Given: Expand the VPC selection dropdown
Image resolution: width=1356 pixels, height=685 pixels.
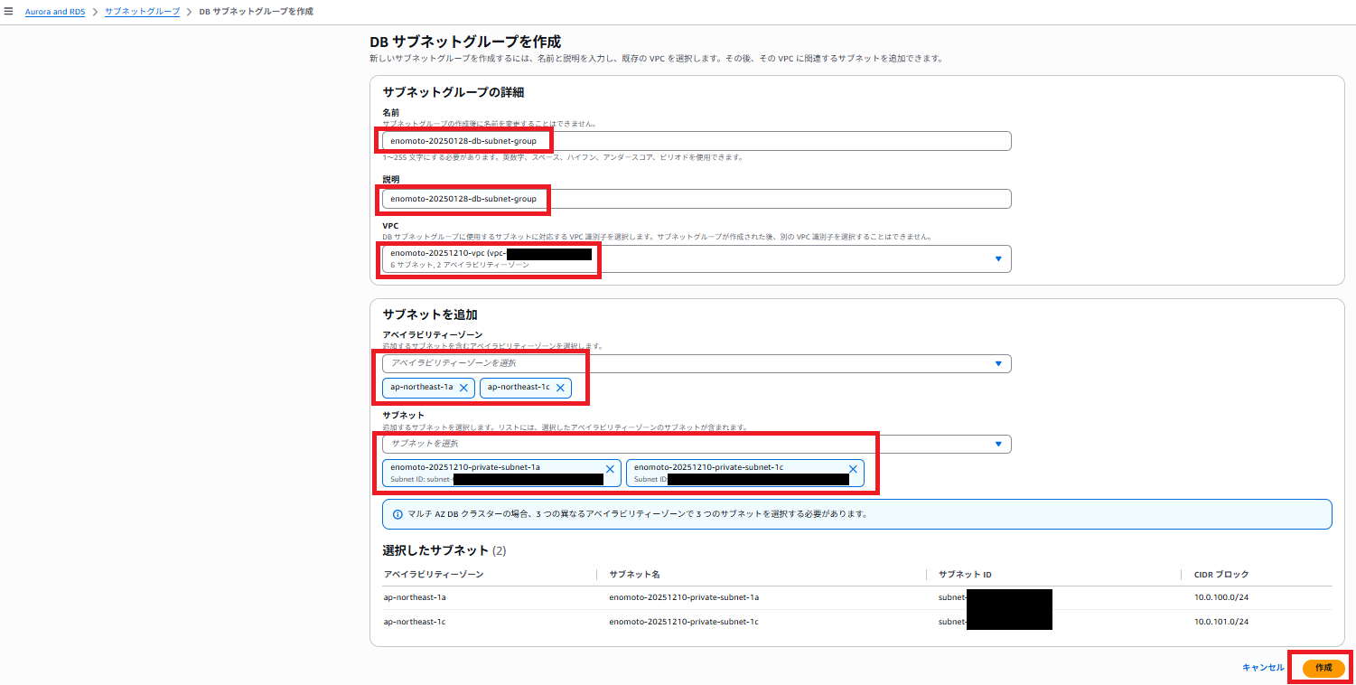Looking at the screenshot, I should [997, 258].
